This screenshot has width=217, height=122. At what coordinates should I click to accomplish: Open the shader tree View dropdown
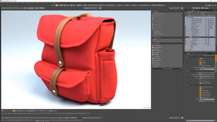pyautogui.click(x=193, y=12)
